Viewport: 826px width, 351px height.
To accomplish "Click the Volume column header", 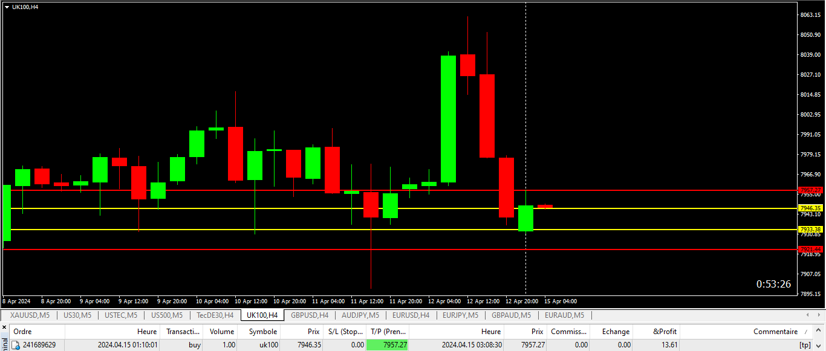I will pos(222,332).
